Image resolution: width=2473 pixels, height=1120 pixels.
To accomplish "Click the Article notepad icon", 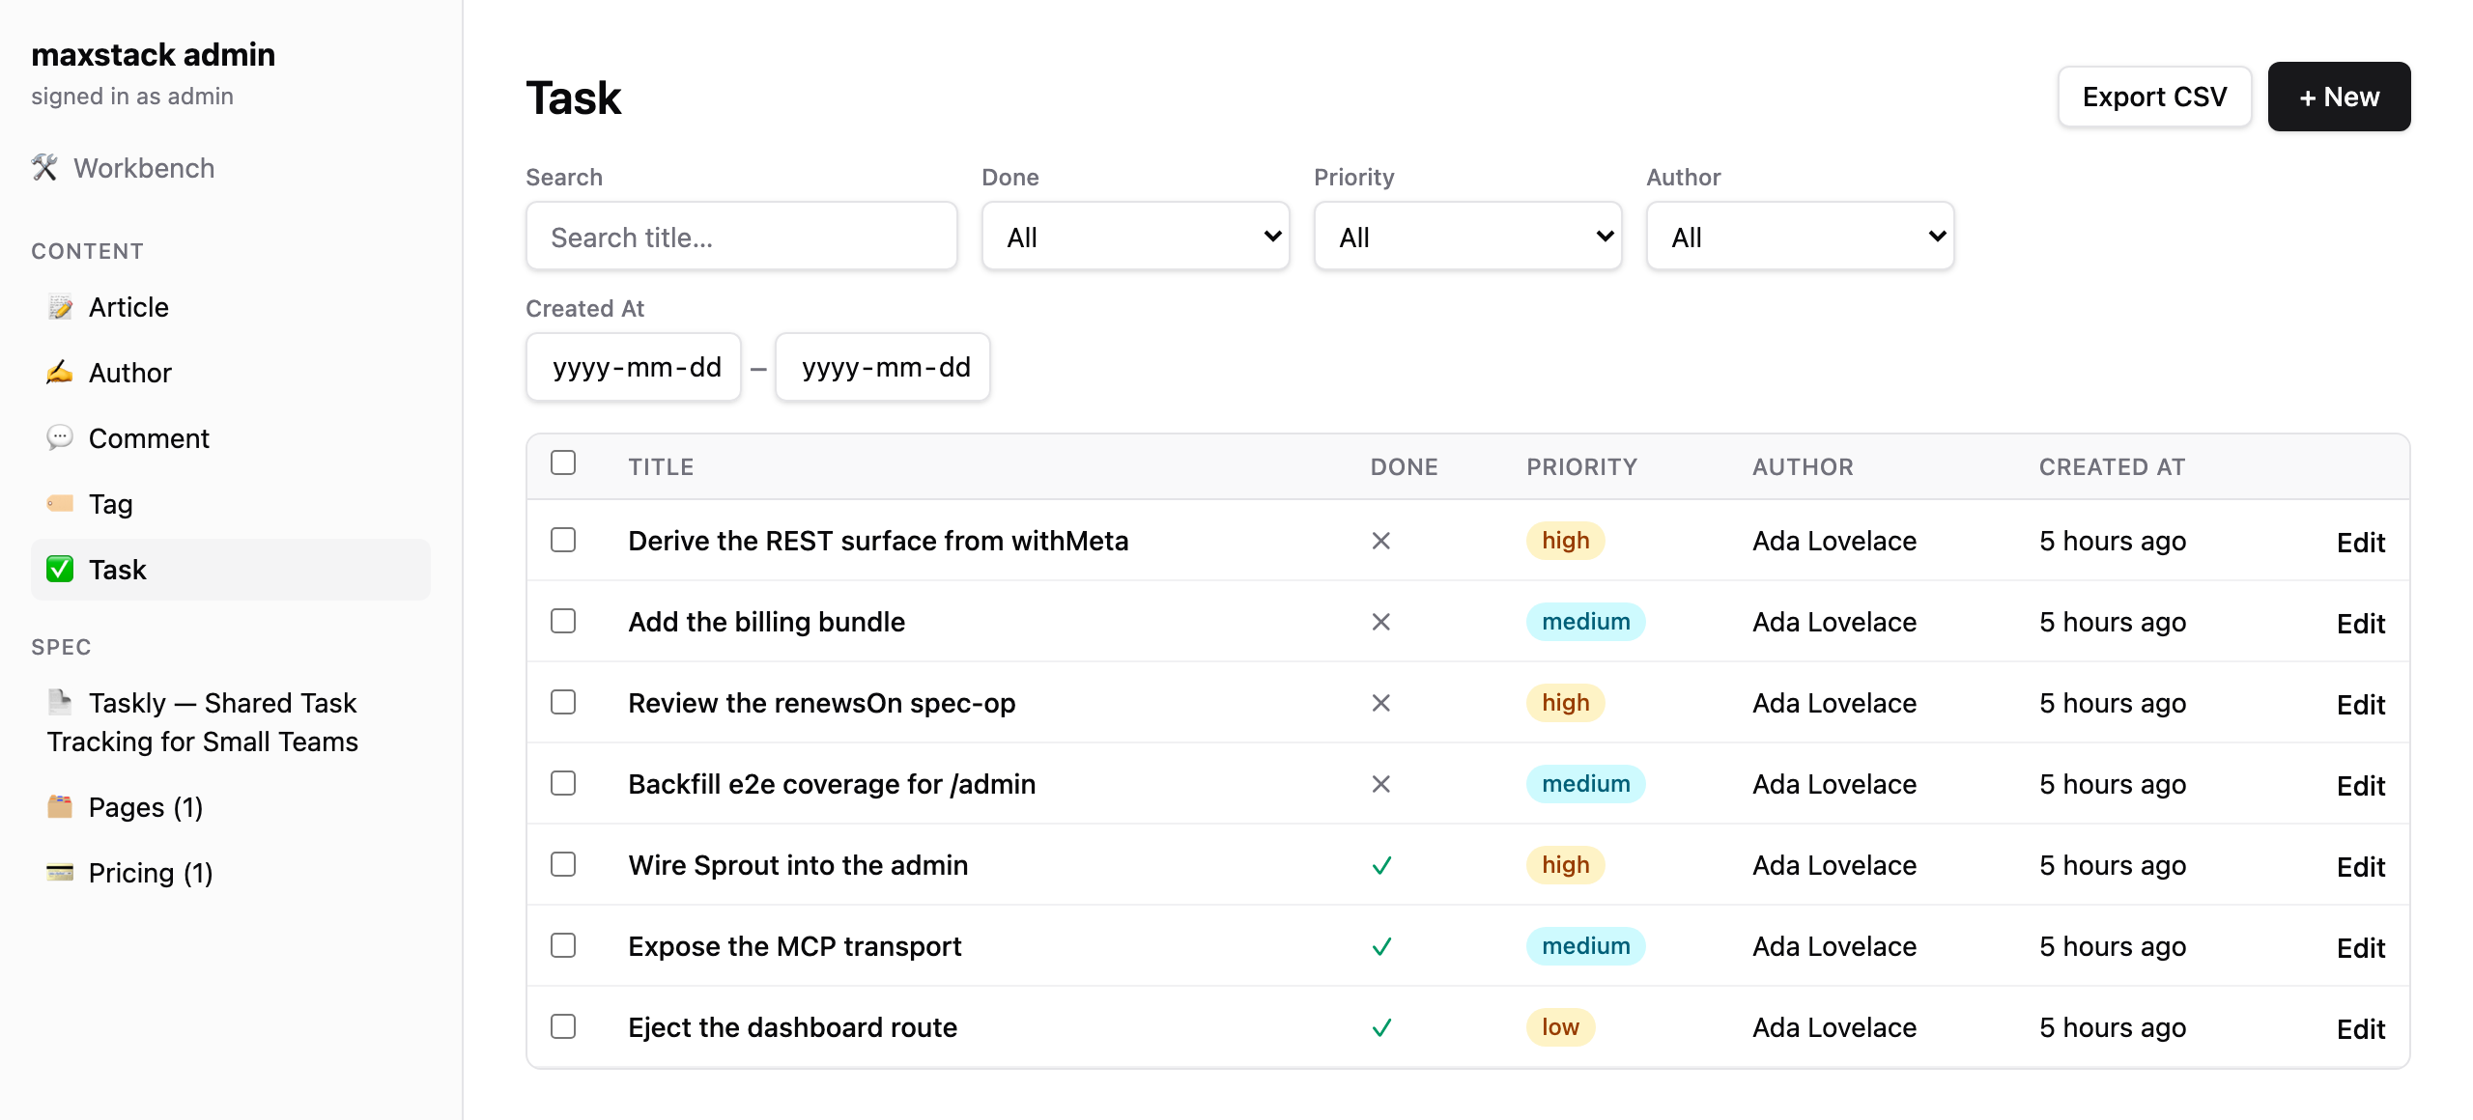I will tap(60, 307).
